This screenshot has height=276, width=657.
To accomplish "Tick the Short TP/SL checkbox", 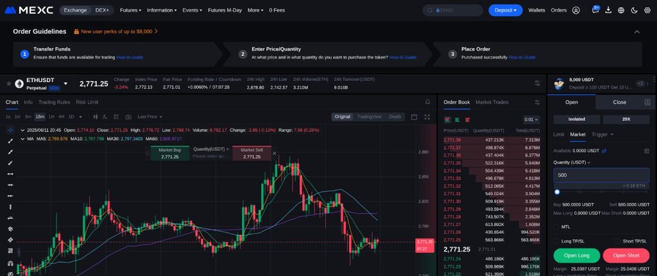I will point(617,241).
